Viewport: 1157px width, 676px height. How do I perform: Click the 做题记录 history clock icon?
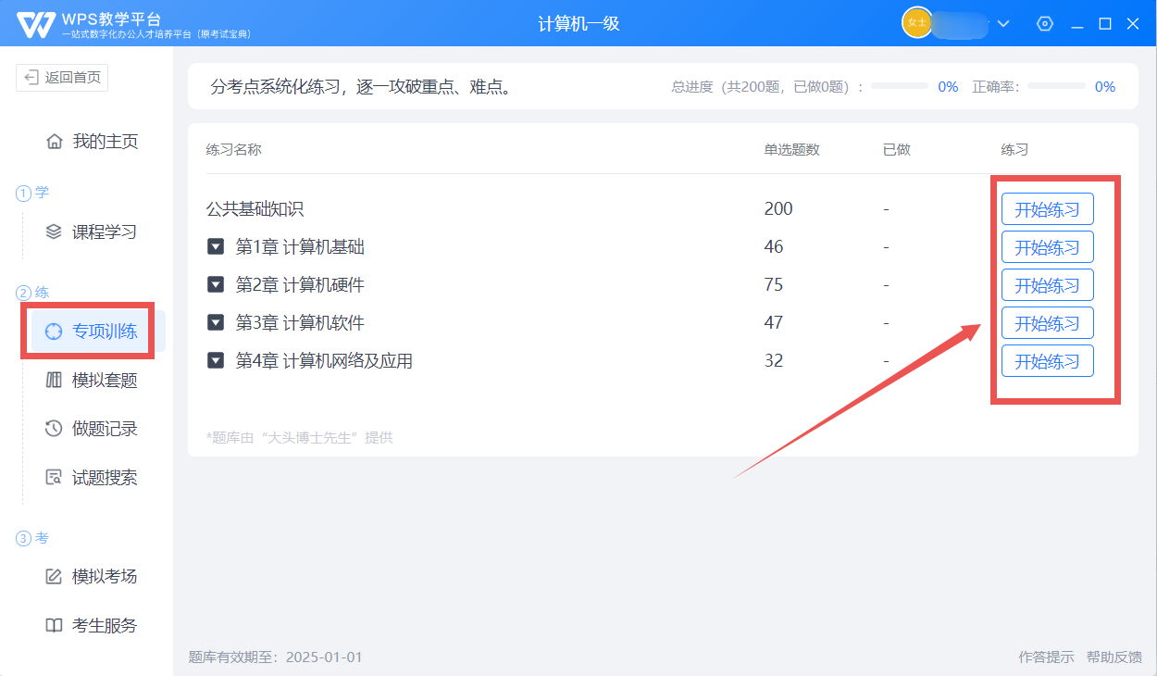pyautogui.click(x=55, y=429)
